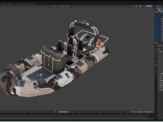Switch to the UV Editing workspace tab

coord(4,4)
